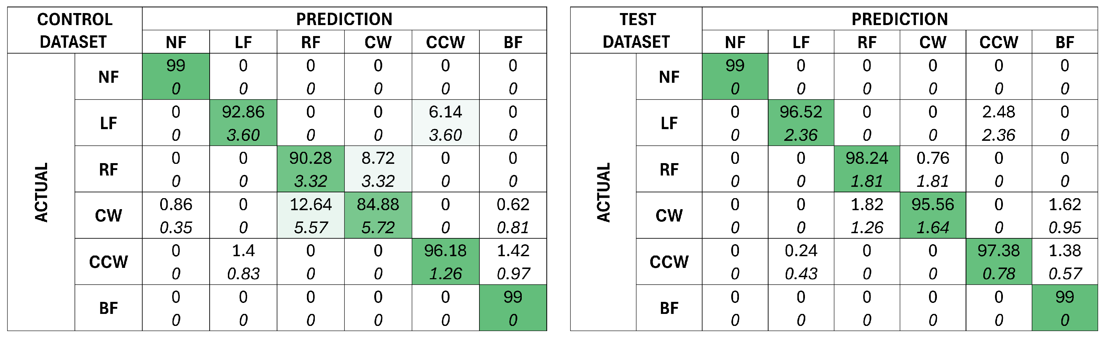The width and height of the screenshot is (1106, 340).
Task: Click the 6.14 cell in control table
Action: (445, 123)
